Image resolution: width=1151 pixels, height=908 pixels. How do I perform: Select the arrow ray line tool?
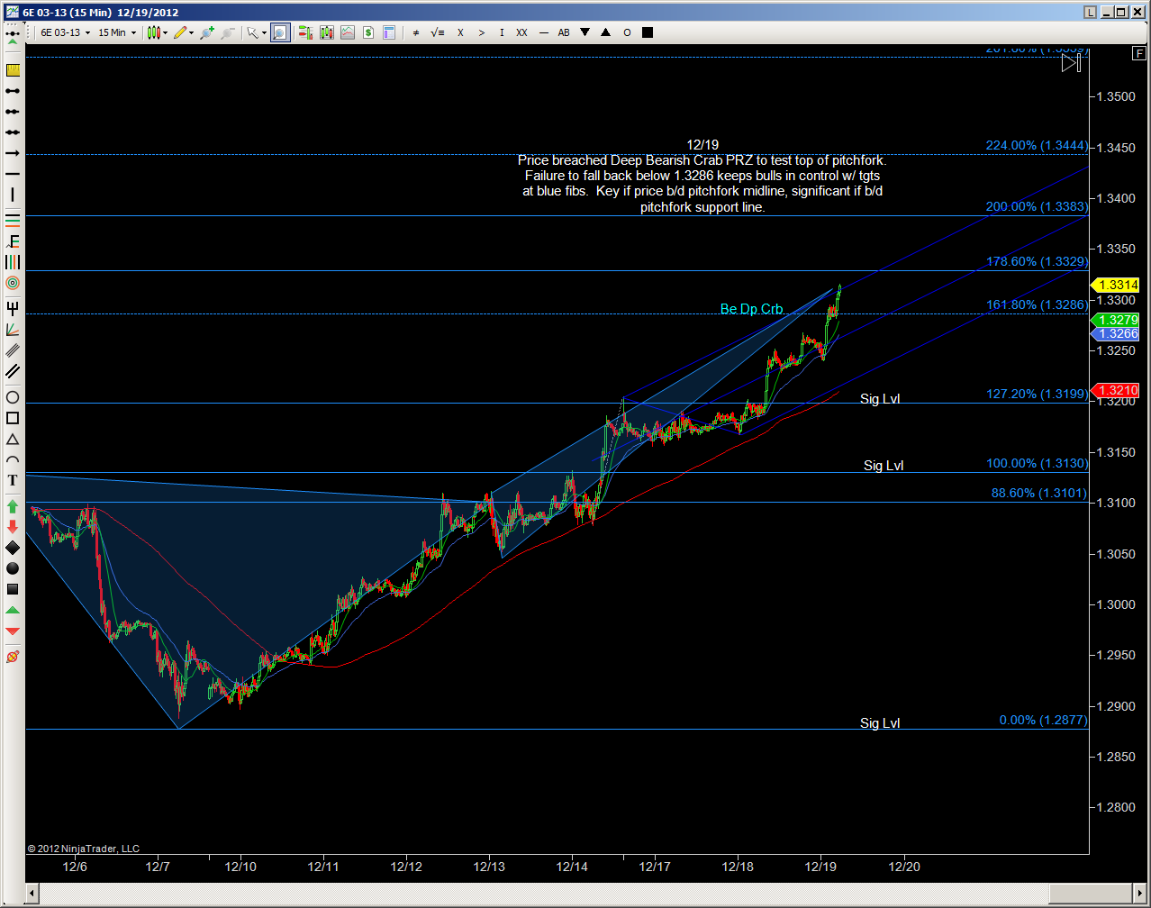(x=13, y=153)
